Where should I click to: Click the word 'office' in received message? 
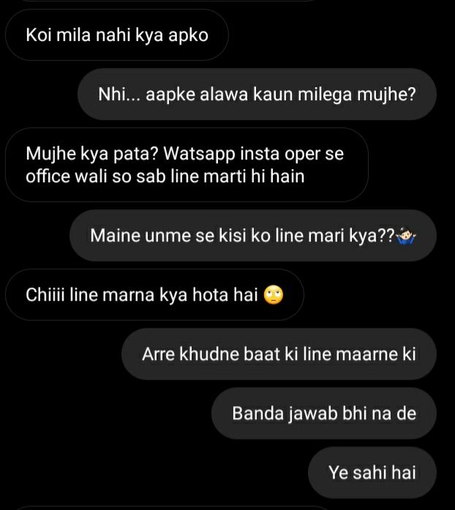48,176
